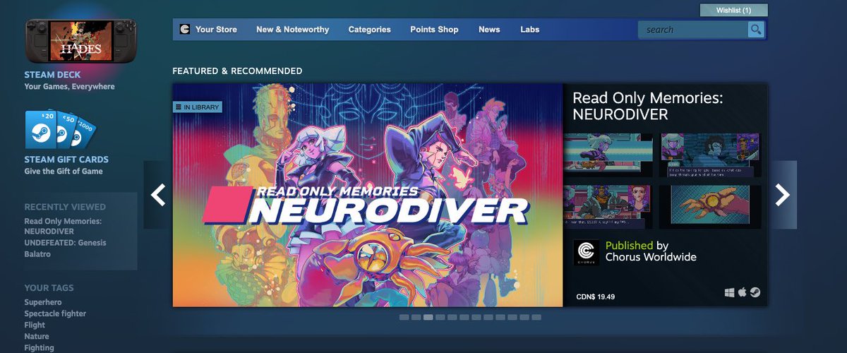Click the Chorus logo beside Your Store
Viewport: 847px width, 353px height.
click(x=185, y=30)
